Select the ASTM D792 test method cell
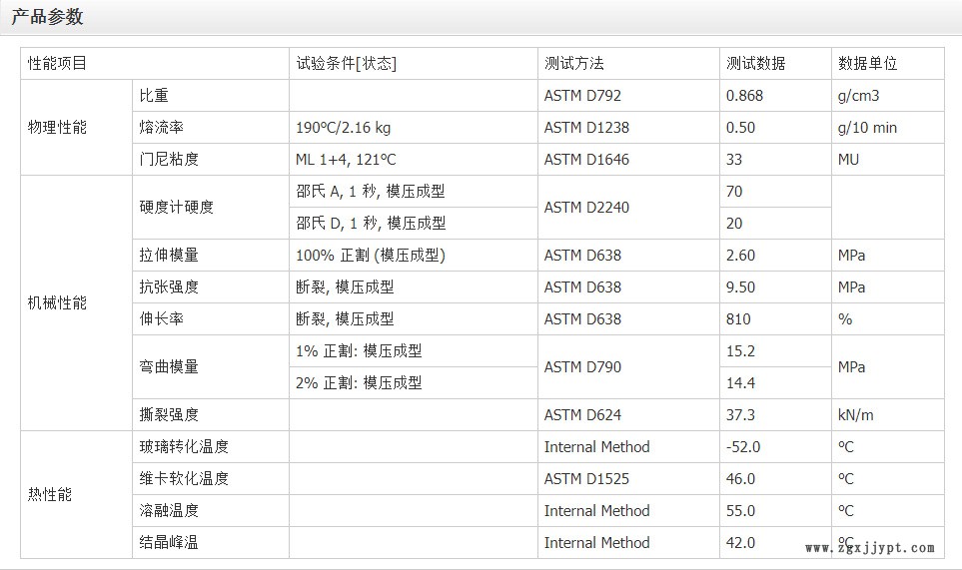The image size is (962, 570). click(x=582, y=96)
